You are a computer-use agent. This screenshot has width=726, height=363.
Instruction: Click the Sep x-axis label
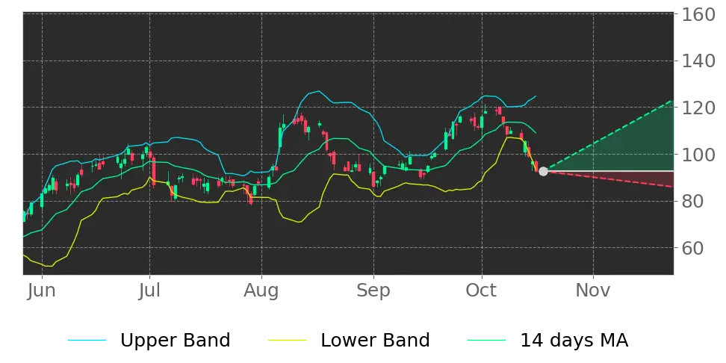373,291
